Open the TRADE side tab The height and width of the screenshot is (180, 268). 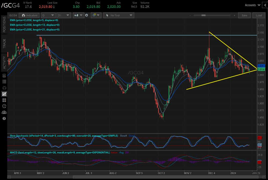[4, 44]
